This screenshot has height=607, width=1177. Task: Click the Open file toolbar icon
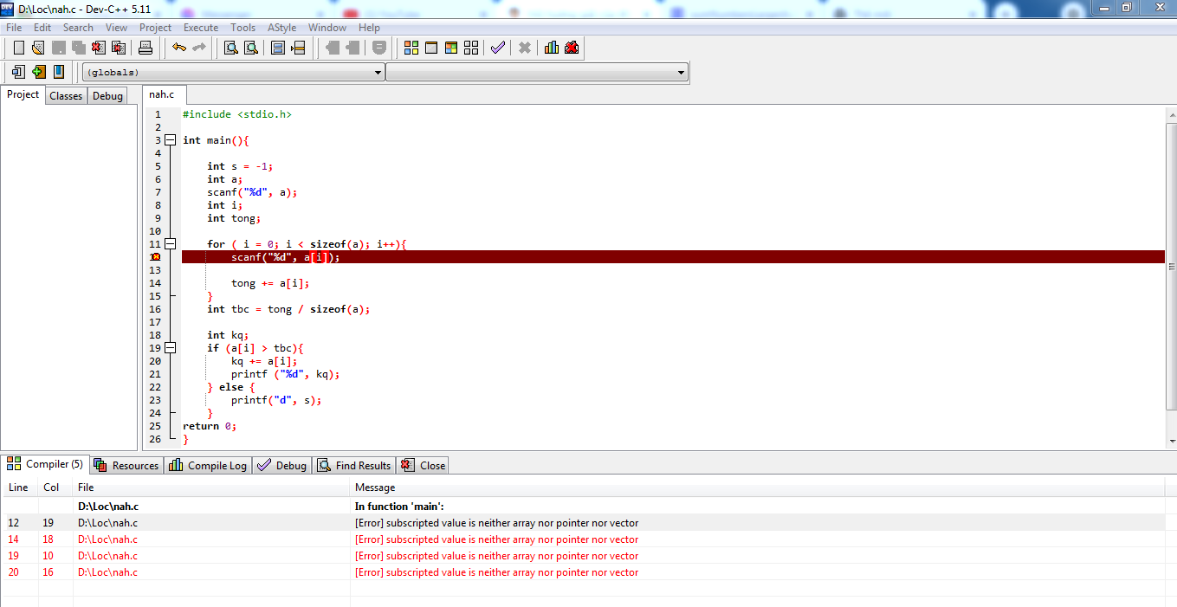pyautogui.click(x=38, y=48)
